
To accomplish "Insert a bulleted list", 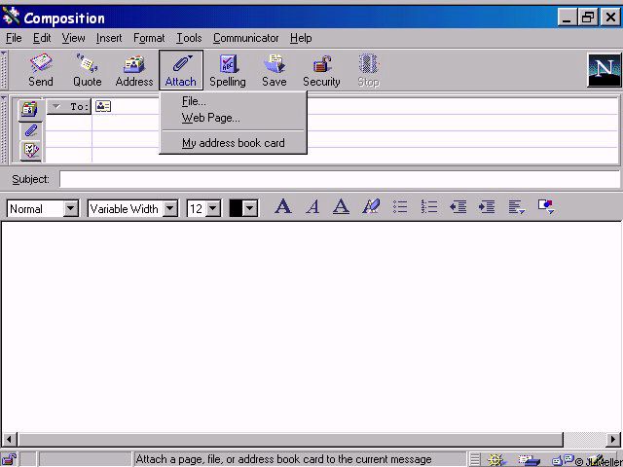I will pos(400,207).
